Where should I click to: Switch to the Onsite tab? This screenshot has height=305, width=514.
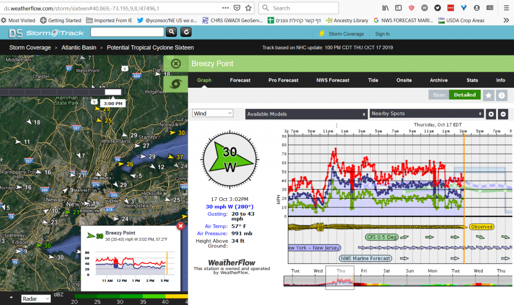pos(404,80)
